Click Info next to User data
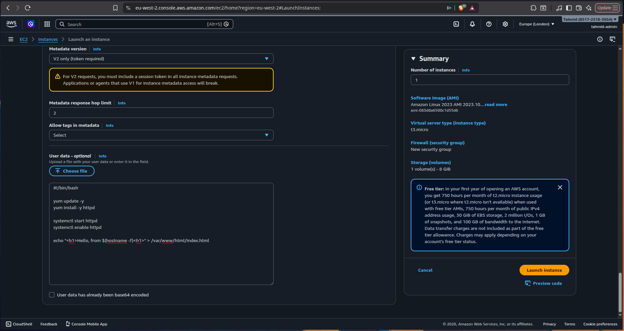The height and width of the screenshot is (331, 624). 103,156
